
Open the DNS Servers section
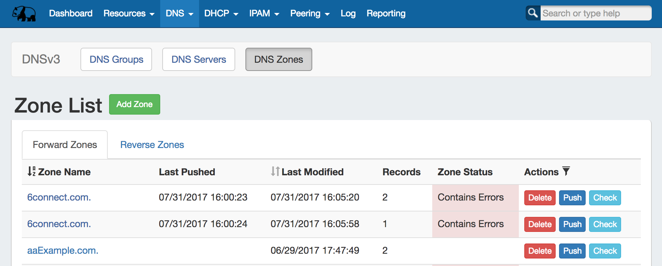pyautogui.click(x=198, y=59)
